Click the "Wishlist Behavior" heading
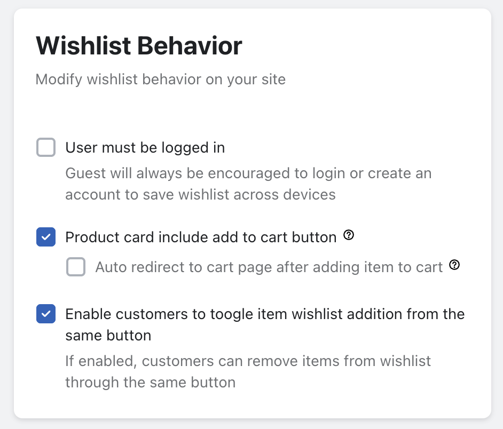Image resolution: width=503 pixels, height=429 pixels. (x=139, y=46)
